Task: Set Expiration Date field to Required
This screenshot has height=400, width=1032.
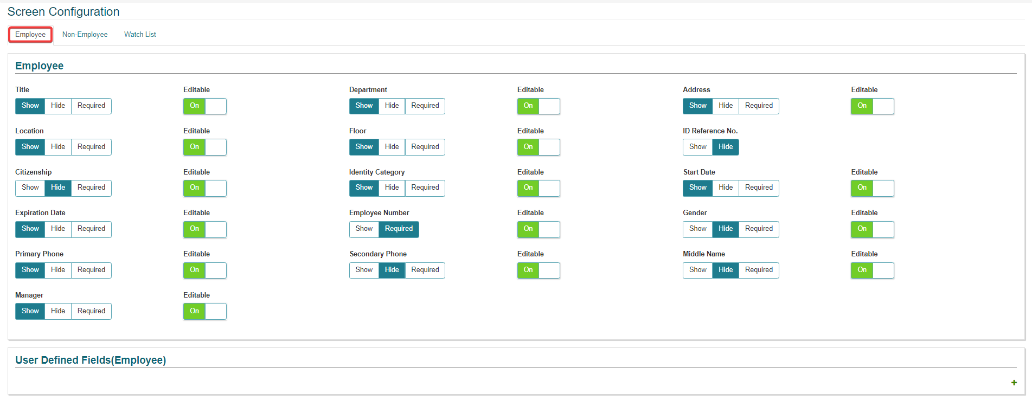Action: coord(91,229)
